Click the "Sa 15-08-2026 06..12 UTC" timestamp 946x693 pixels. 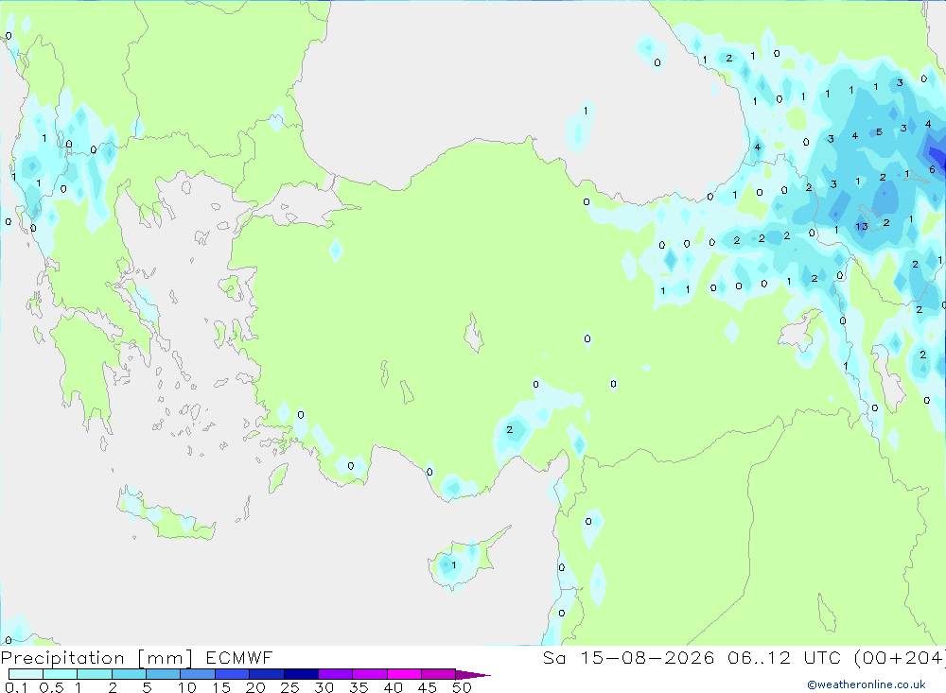point(692,657)
